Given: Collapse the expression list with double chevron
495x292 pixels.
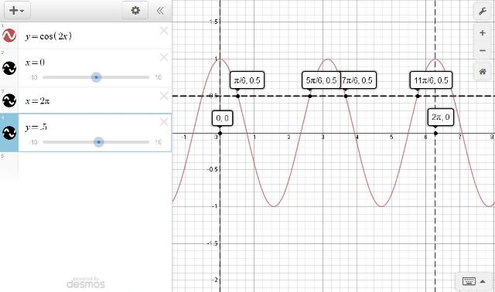Looking at the screenshot, I should pos(160,11).
